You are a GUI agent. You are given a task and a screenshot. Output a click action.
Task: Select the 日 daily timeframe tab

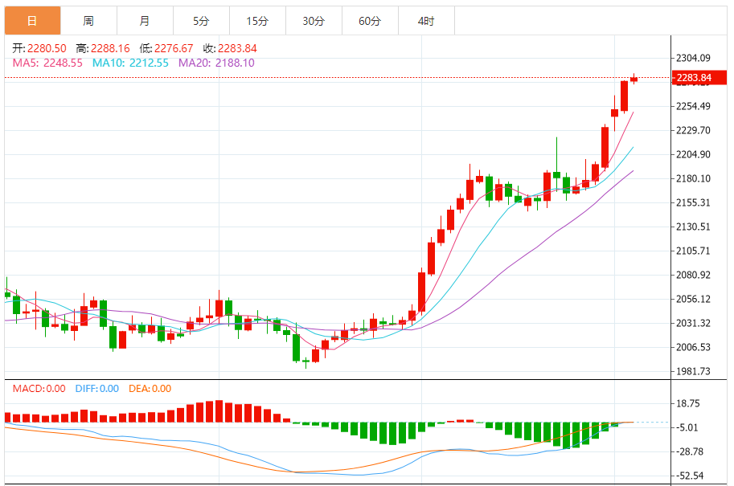(x=32, y=21)
